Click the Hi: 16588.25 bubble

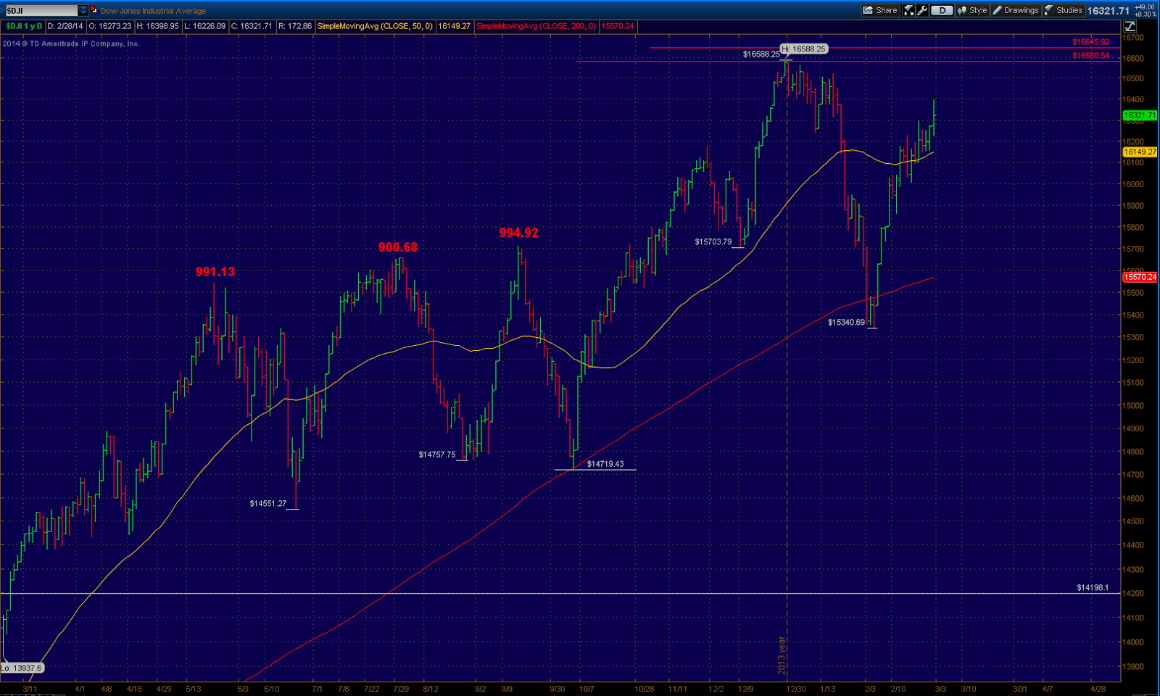[804, 49]
